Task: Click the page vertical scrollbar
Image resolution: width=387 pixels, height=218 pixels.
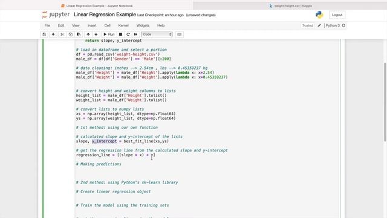Action: pos(385,102)
